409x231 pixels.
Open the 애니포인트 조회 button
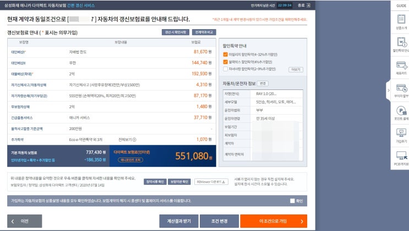[130, 160]
